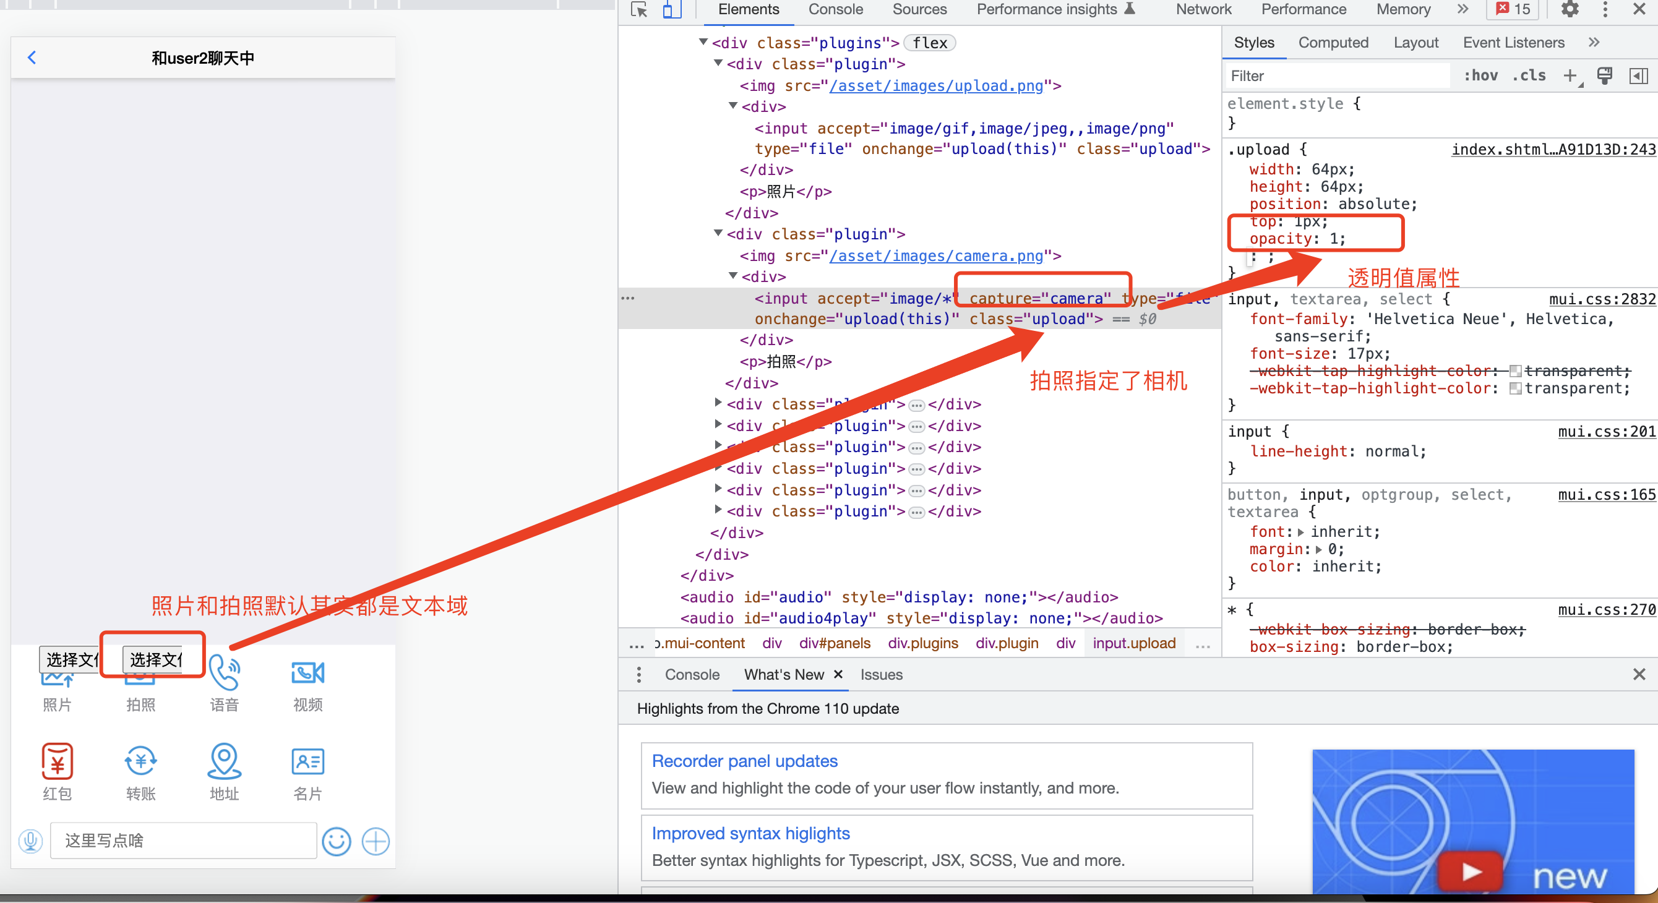1658x903 pixels.
Task: Collapse the first div class="plugin" node
Action: pos(718,64)
